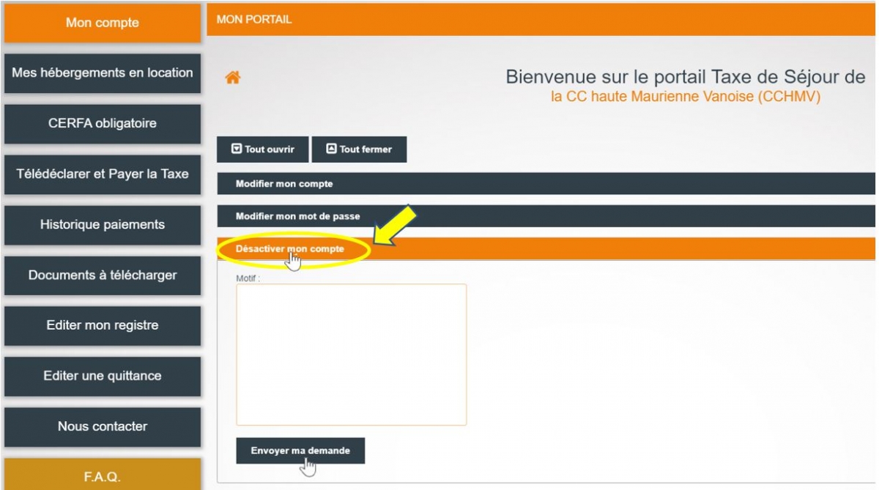Image resolution: width=879 pixels, height=490 pixels.
Task: Select Télédéclarer et Payer la Taxe
Action: click(x=103, y=174)
